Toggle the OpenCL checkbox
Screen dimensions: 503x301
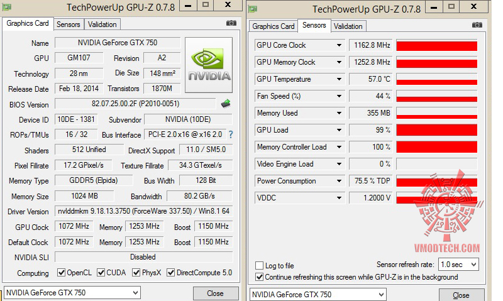pyautogui.click(x=61, y=273)
